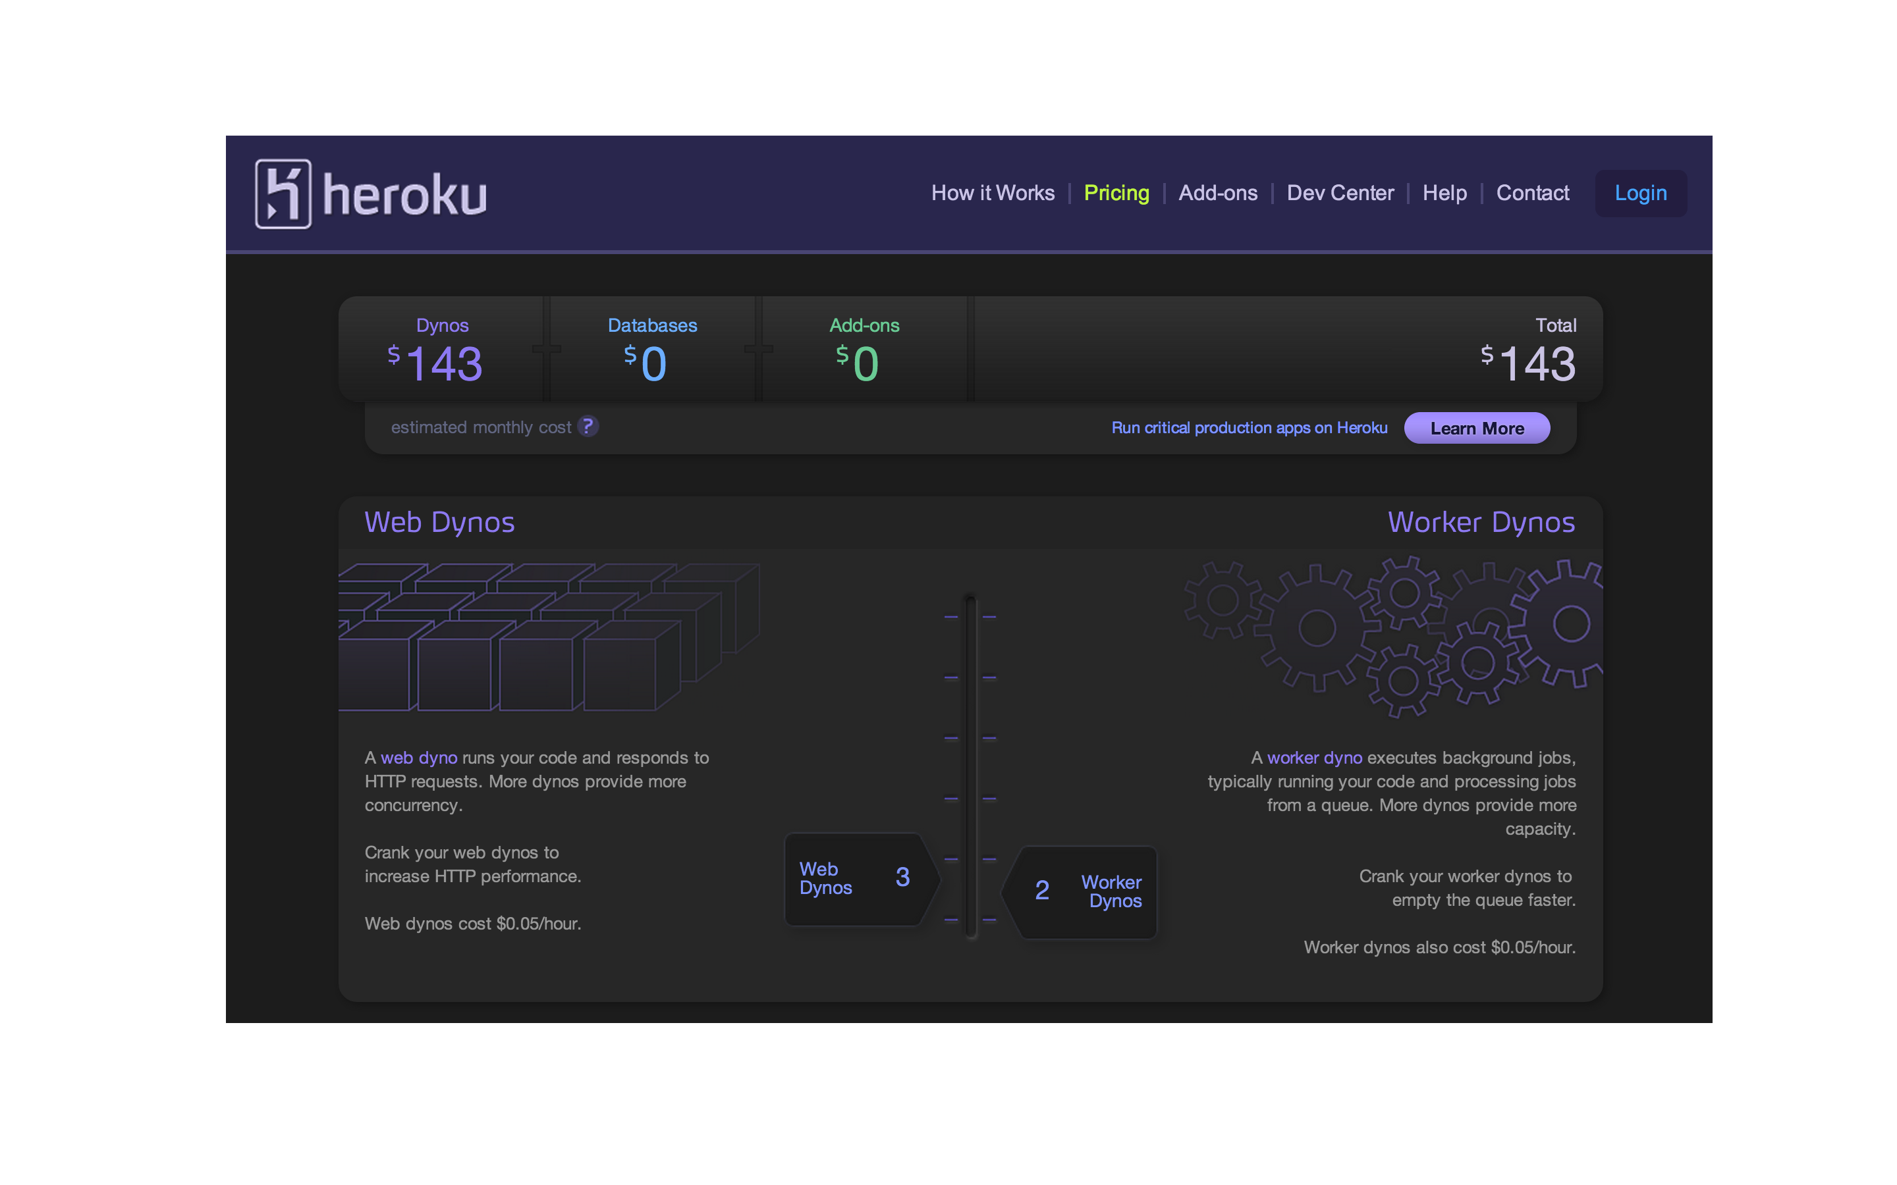The width and height of the screenshot is (1897, 1185).
Task: Click 'Worker dynos also cost $0.05/hour.' text
Action: tap(1439, 947)
